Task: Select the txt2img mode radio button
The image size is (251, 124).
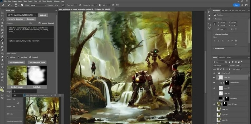Action: point(8,57)
